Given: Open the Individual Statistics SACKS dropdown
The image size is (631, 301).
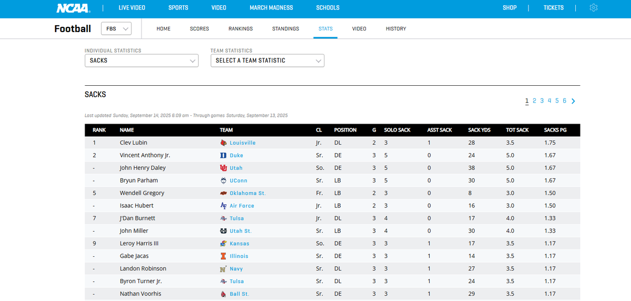Looking at the screenshot, I should pyautogui.click(x=141, y=61).
